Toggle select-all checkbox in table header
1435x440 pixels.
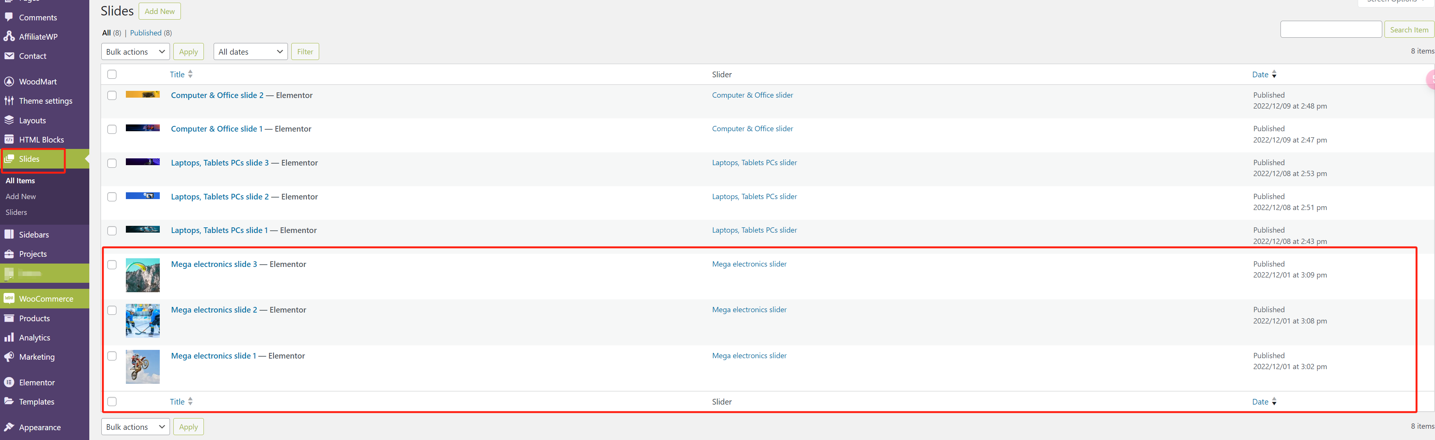coord(112,74)
